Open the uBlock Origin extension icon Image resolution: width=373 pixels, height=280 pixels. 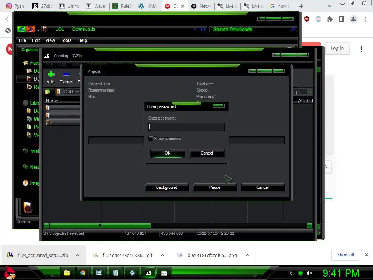click(x=307, y=19)
